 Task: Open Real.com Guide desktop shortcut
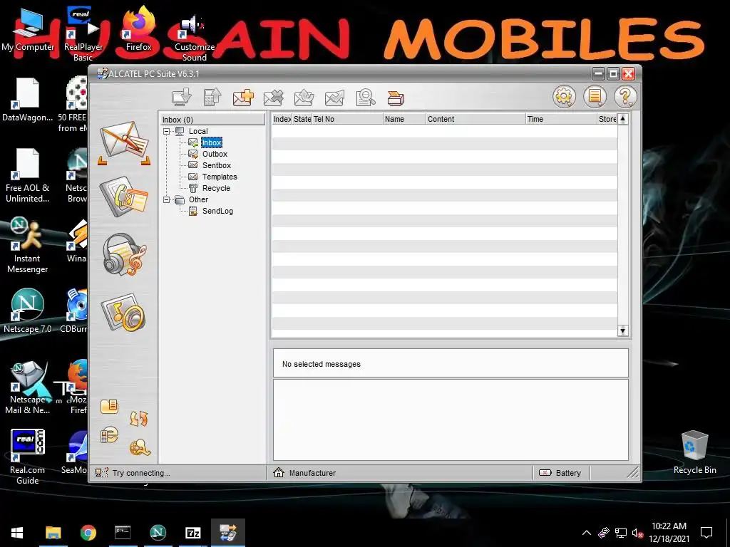pyautogui.click(x=28, y=457)
